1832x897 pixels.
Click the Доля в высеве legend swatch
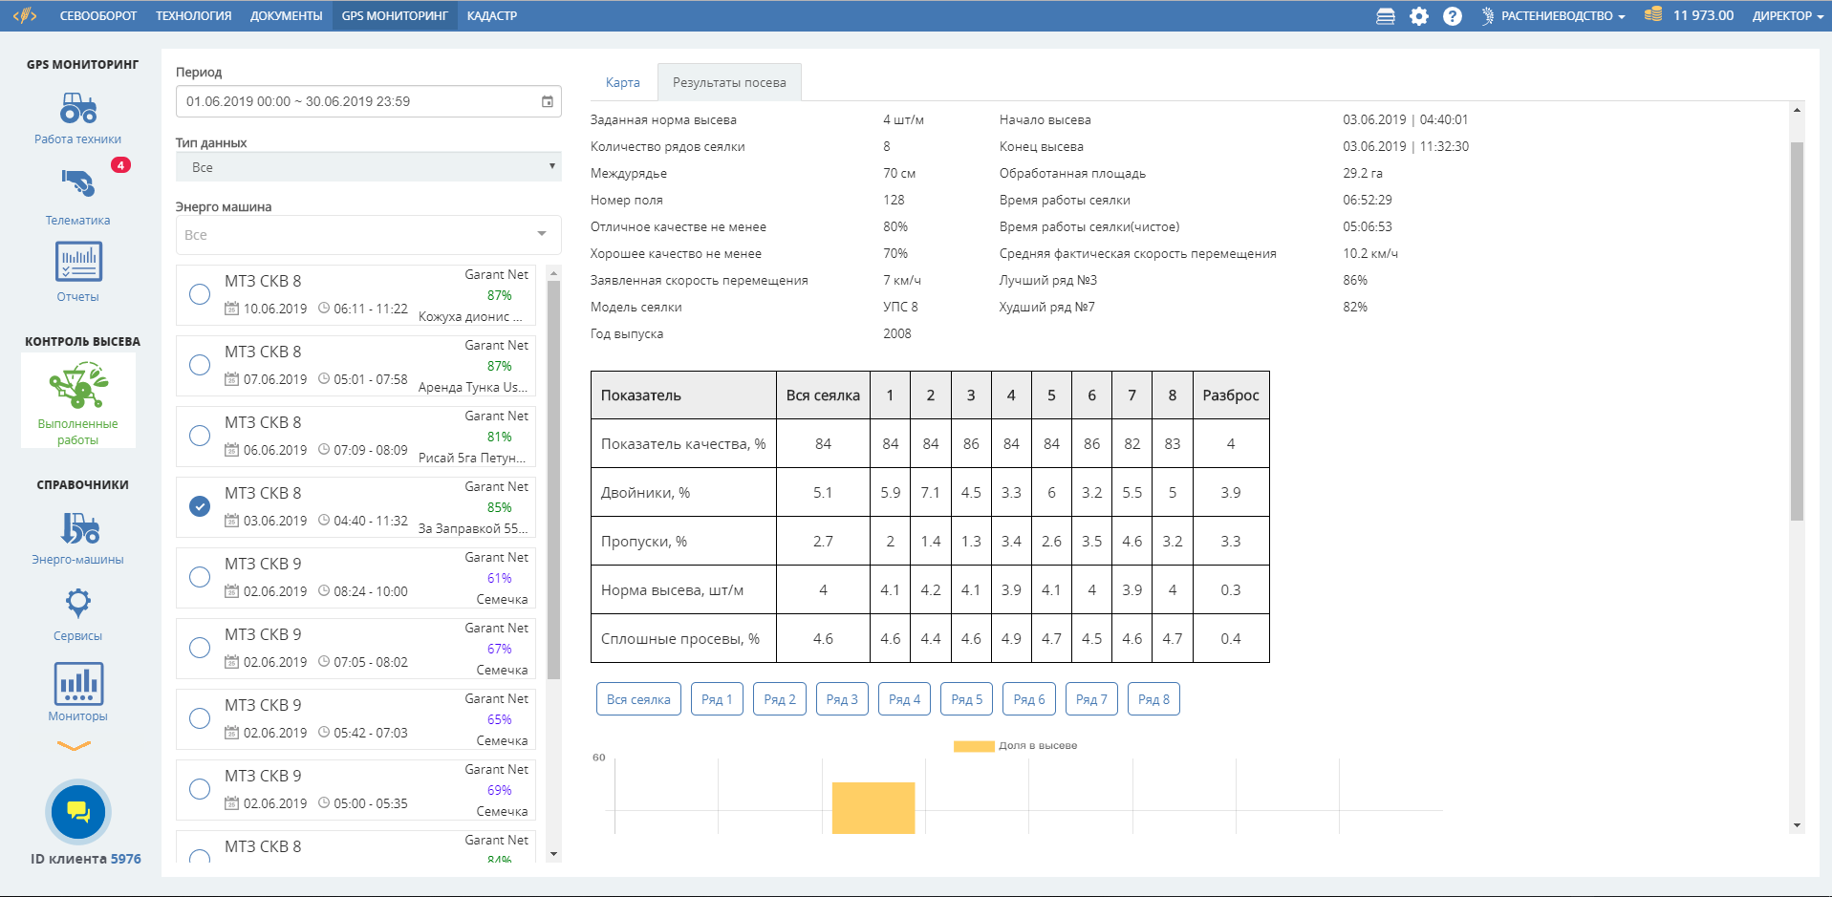[x=973, y=746]
